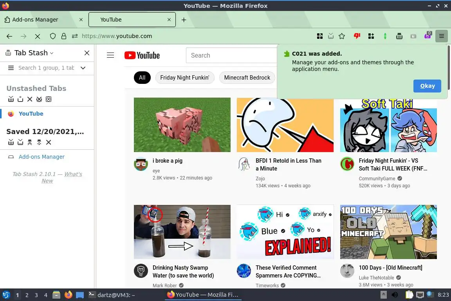Click the Tab Stash search field
451x301 pixels.
coord(46,68)
